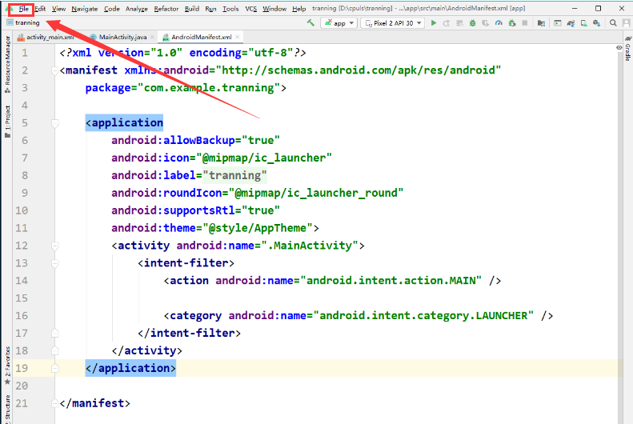Click the Stop square icon

click(525, 23)
